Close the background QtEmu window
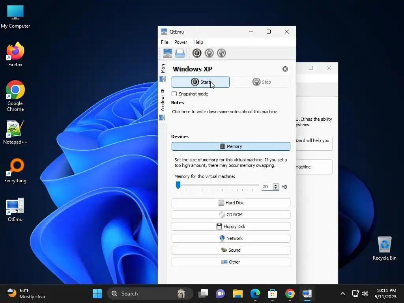The width and height of the screenshot is (404, 303). click(329, 68)
